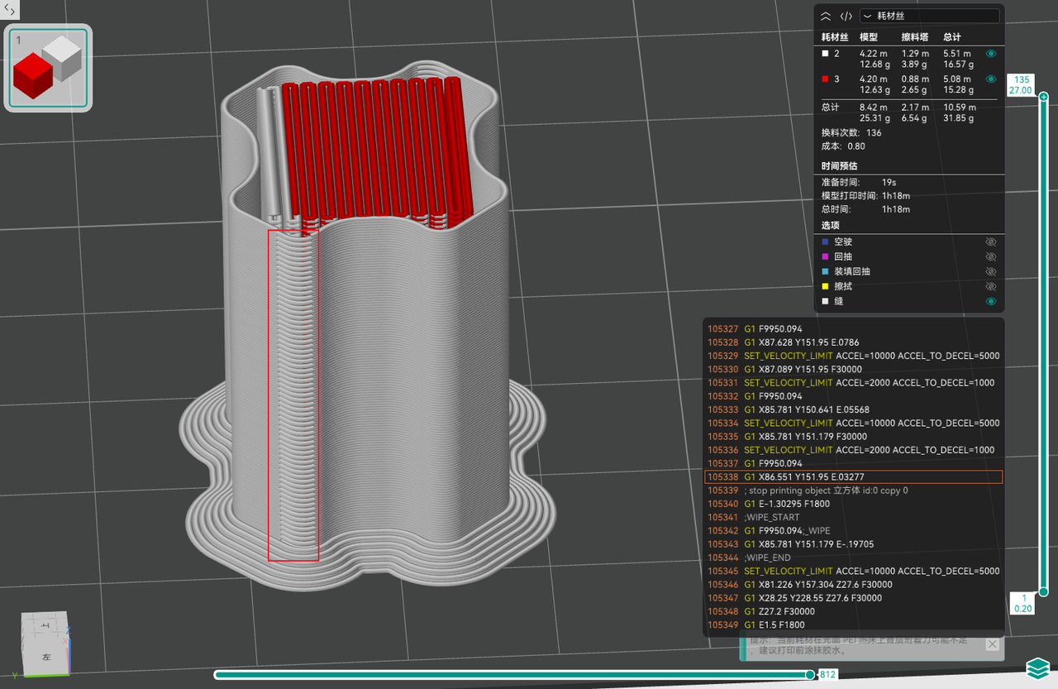Show 擦拭 wipes via eye icon
Screen dimensions: 1058x689
(991, 287)
